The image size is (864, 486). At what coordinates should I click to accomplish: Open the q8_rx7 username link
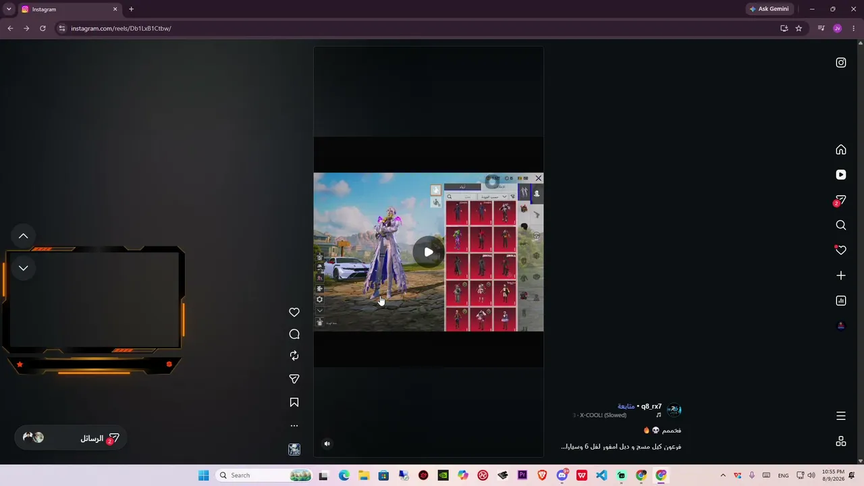pyautogui.click(x=651, y=406)
